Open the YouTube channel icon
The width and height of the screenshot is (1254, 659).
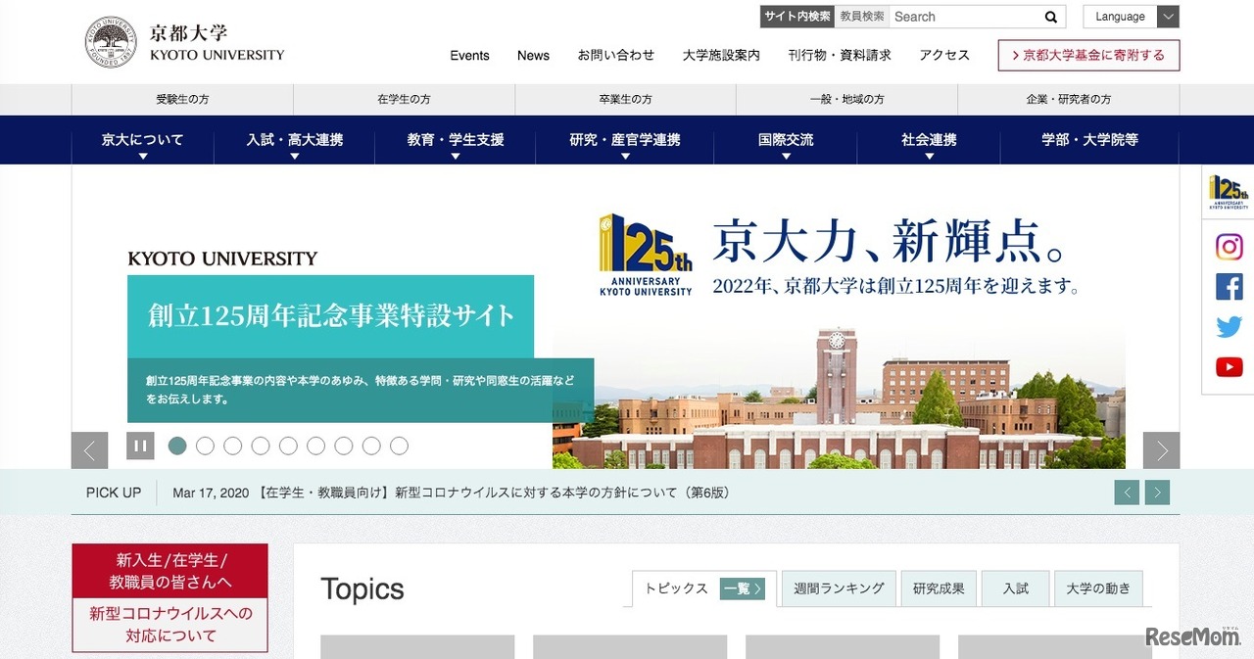point(1229,367)
